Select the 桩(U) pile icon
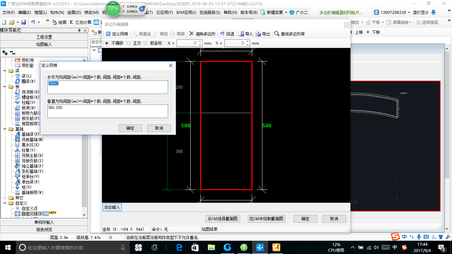The width and height of the screenshot is (452, 254). 18,187
